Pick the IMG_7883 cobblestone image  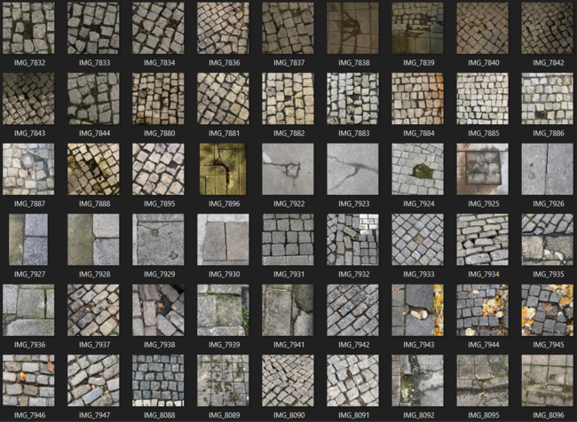[352, 98]
